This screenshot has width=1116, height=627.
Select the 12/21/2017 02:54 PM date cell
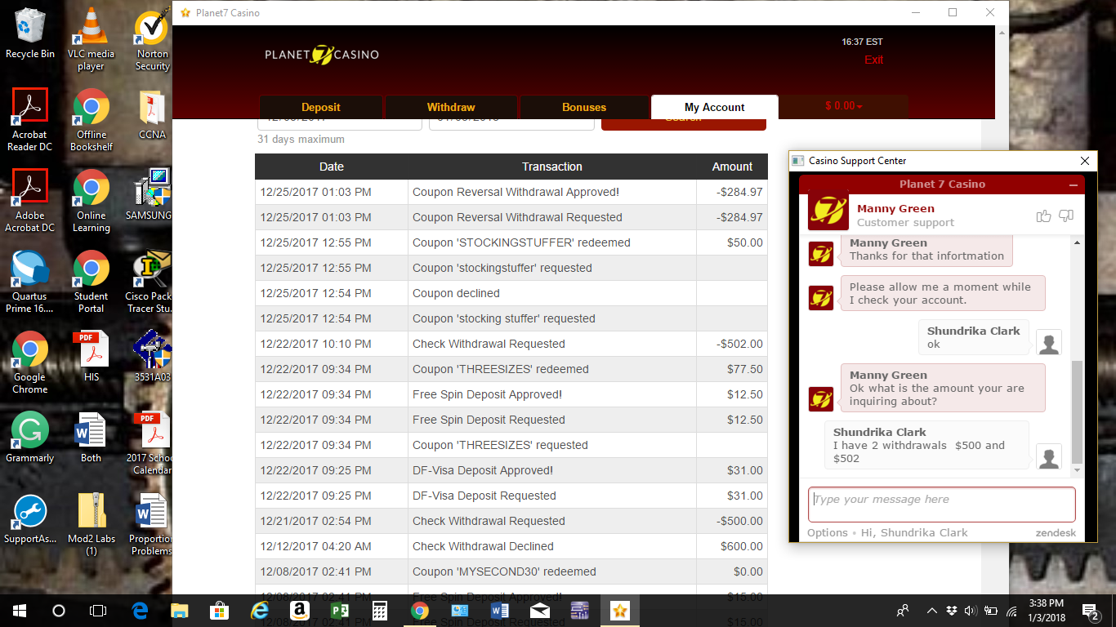pyautogui.click(x=332, y=521)
